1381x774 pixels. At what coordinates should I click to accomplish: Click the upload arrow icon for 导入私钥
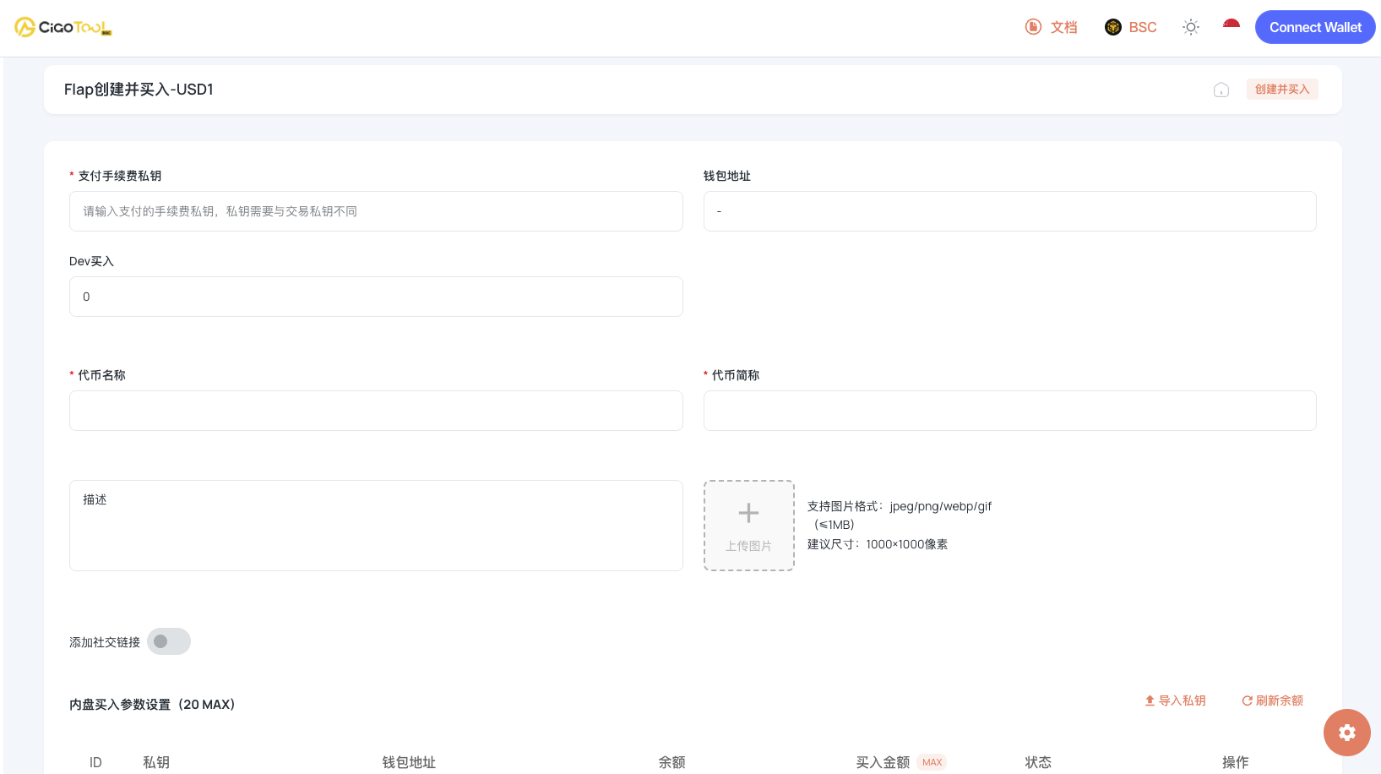click(1149, 700)
